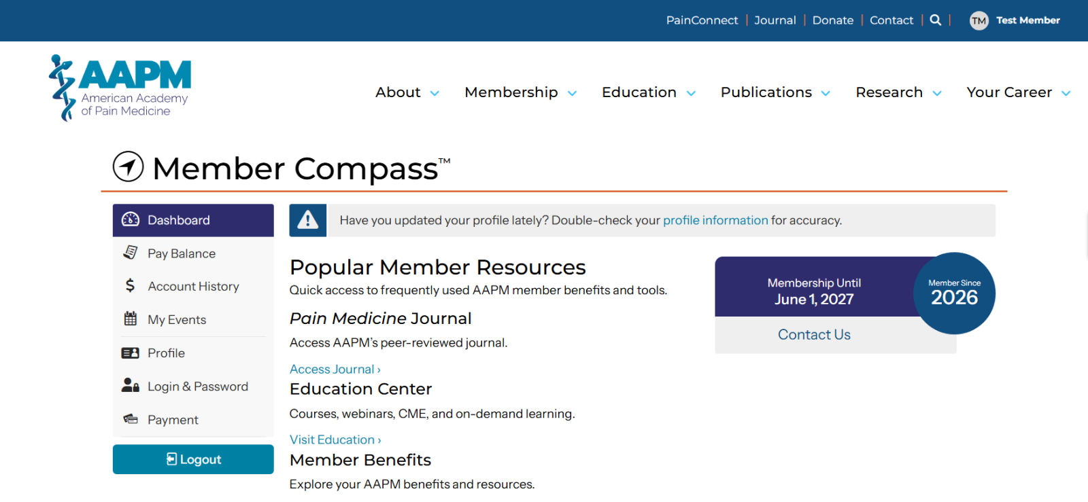Click the warning triangle alert icon
This screenshot has width=1088, height=502.
click(x=308, y=220)
